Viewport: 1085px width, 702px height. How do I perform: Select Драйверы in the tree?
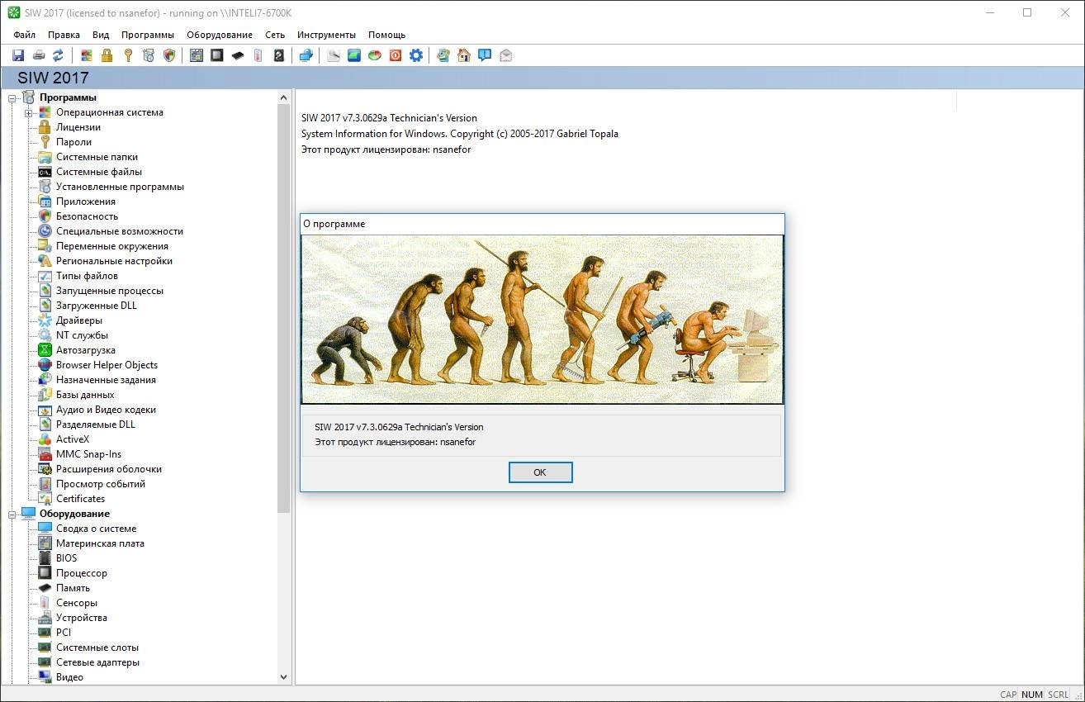(79, 320)
